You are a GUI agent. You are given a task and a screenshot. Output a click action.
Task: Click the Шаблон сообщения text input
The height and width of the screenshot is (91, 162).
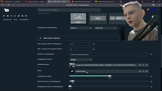(x=109, y=55)
